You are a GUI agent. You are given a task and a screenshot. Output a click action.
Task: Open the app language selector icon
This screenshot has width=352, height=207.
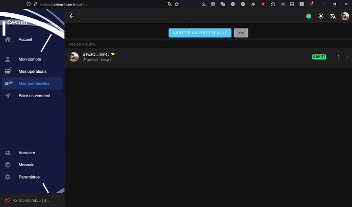coord(333,16)
